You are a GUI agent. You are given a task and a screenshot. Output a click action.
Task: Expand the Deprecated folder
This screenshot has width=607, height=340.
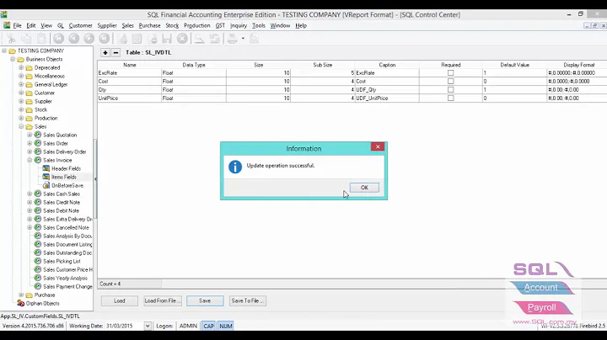(21, 67)
